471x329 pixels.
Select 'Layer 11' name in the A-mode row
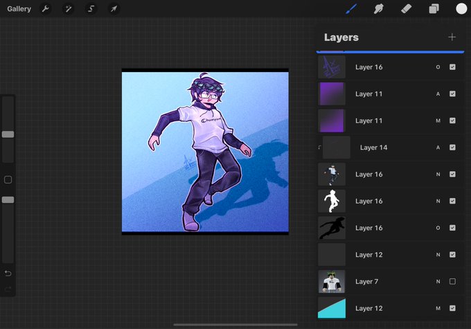click(x=369, y=94)
